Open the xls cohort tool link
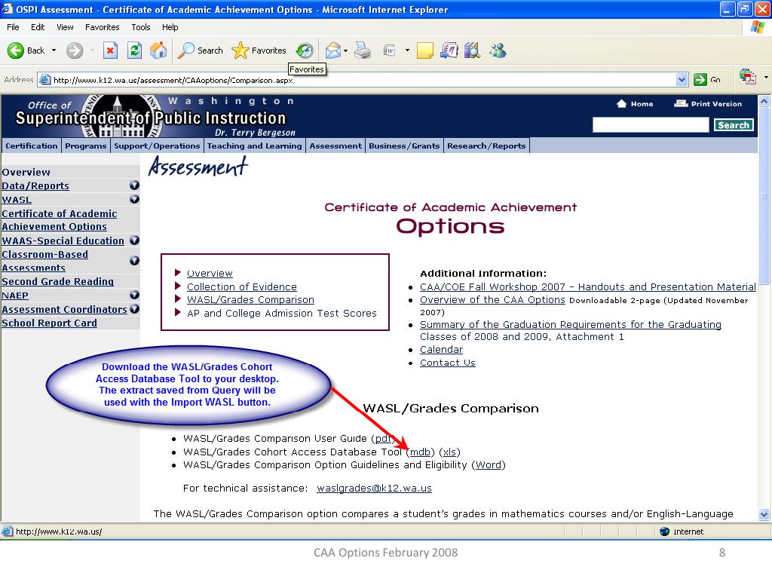This screenshot has height=579, width=772. tap(449, 452)
